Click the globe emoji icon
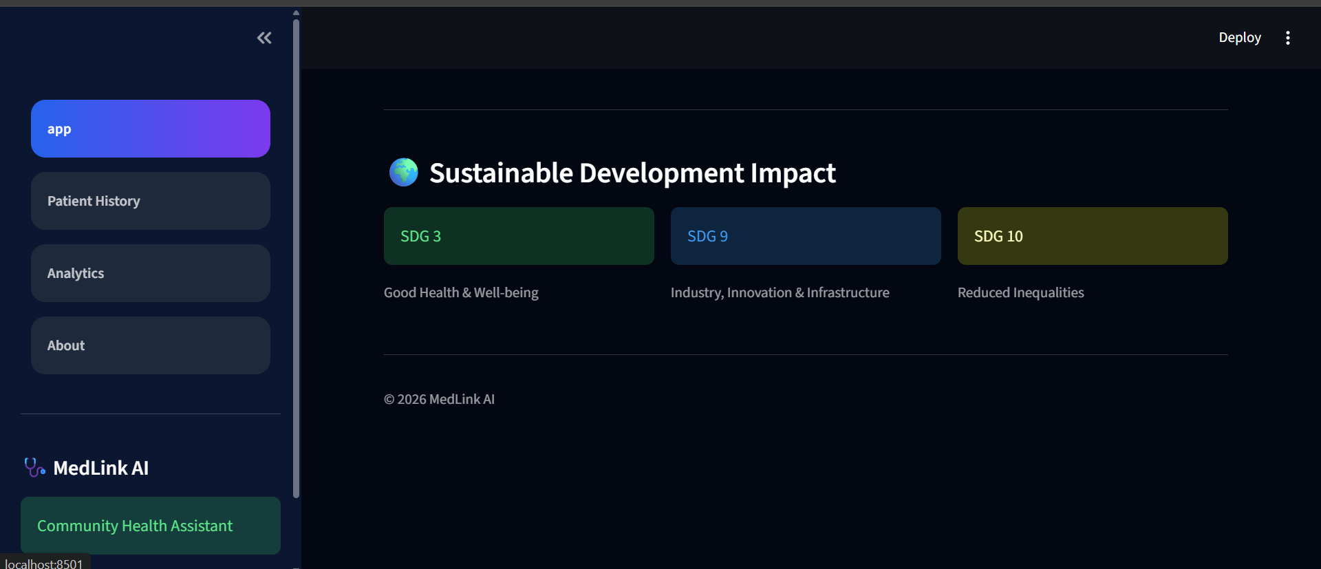The height and width of the screenshot is (569, 1321). 403,173
